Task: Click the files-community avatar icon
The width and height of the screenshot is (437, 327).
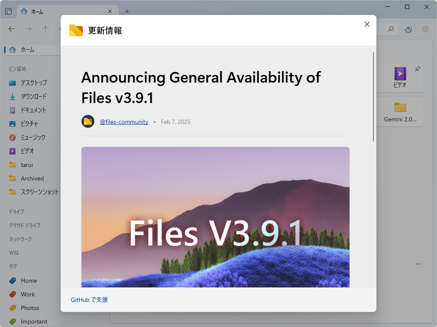Action: 88,121
